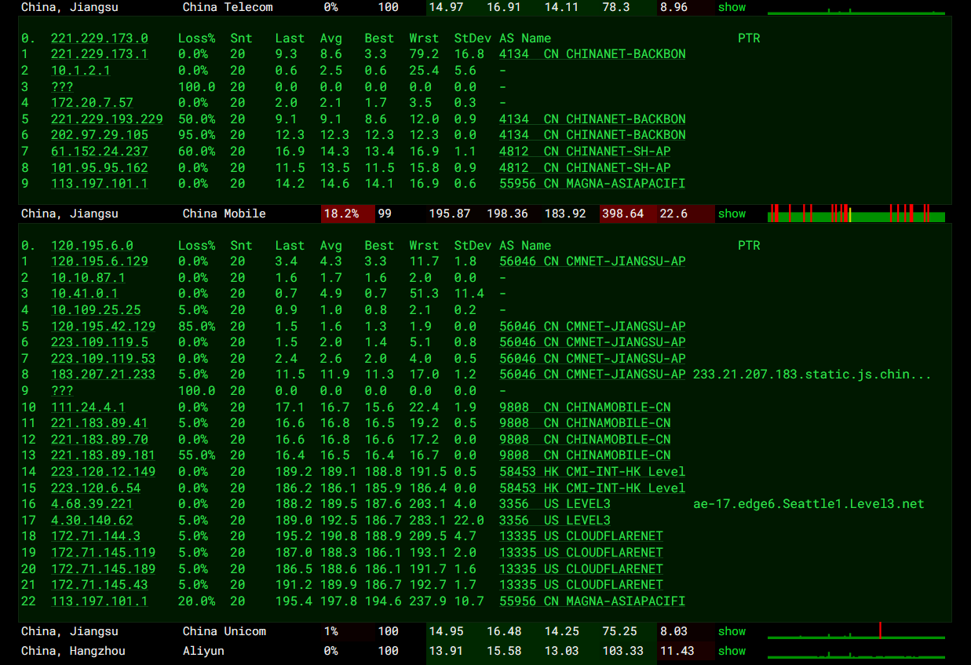Open the China Telecom latency sparkline graph
Screen dimensions: 971x665
(856, 9)
